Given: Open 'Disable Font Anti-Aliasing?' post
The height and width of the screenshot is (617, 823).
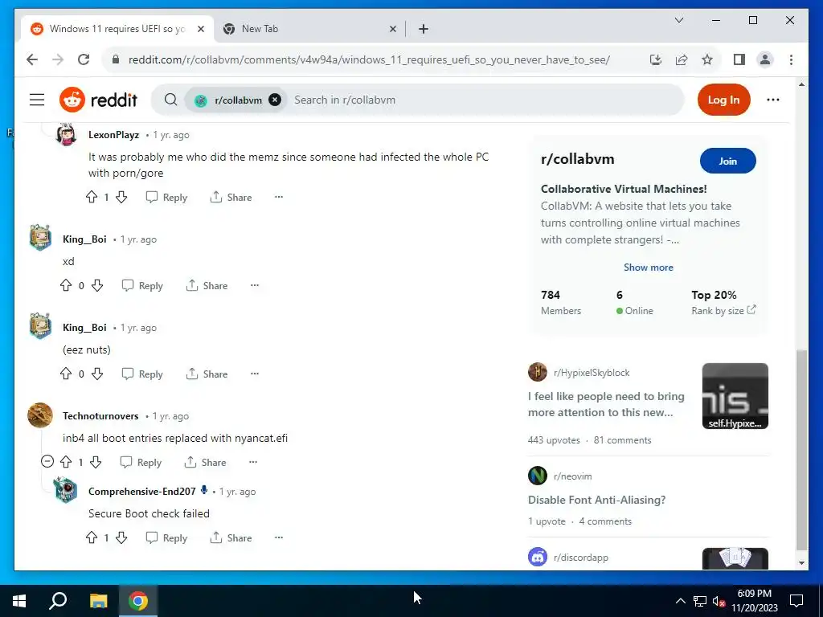Looking at the screenshot, I should click(597, 500).
